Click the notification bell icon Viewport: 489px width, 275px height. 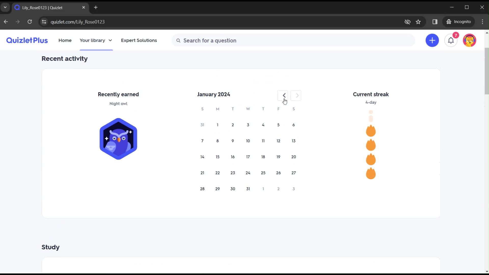tap(451, 40)
